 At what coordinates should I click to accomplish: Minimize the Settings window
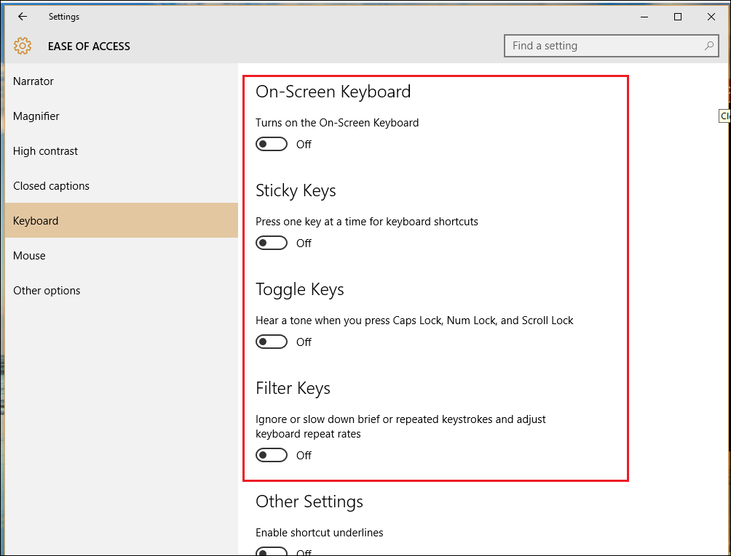click(x=644, y=17)
